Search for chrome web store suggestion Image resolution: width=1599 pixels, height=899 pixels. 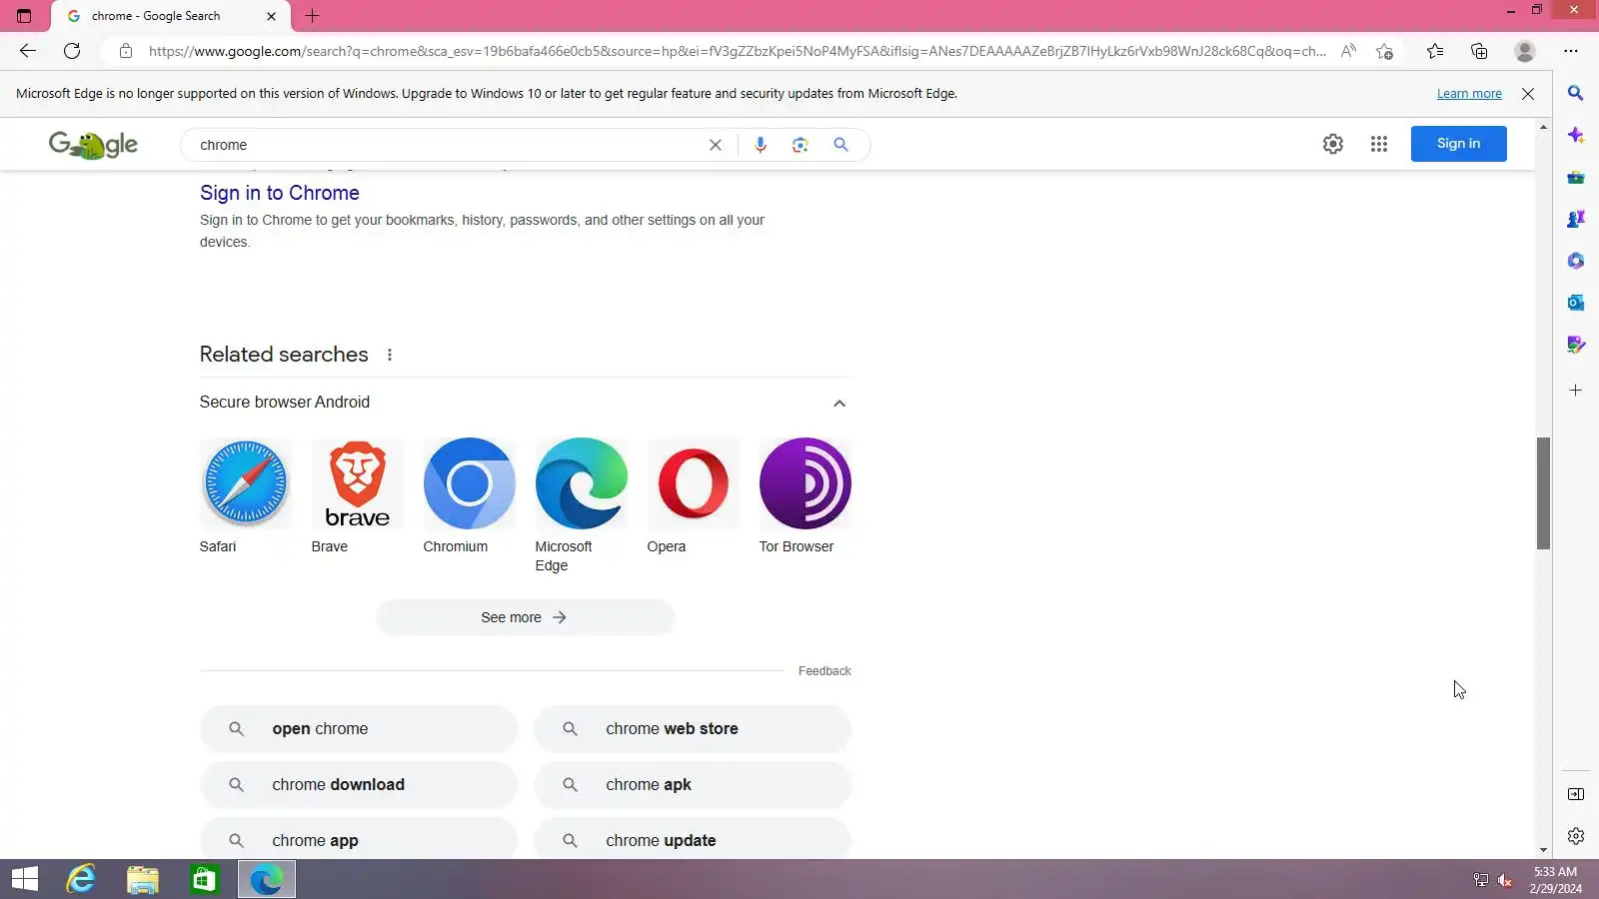coord(693,729)
